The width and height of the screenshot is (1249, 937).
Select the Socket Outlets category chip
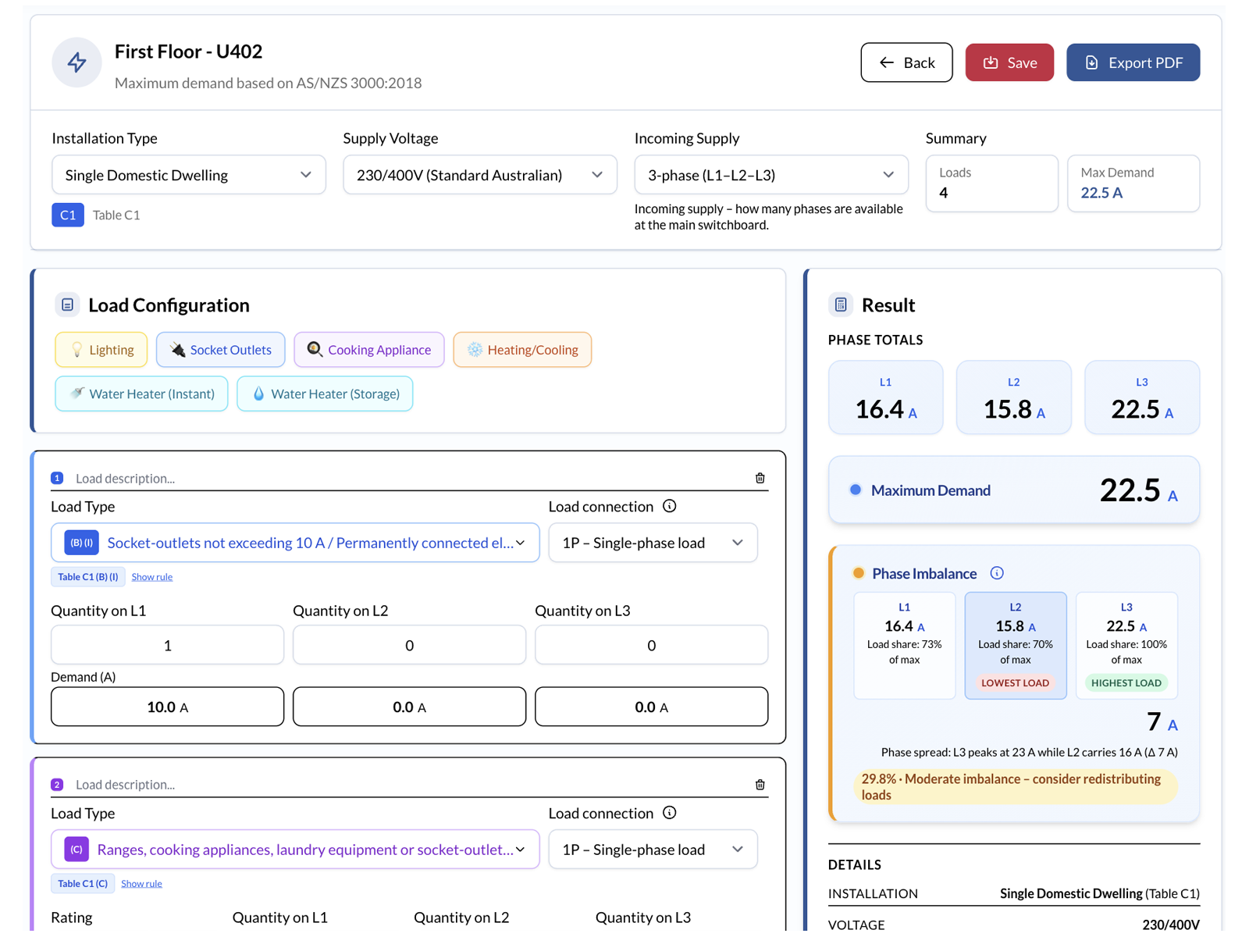pyautogui.click(x=220, y=350)
